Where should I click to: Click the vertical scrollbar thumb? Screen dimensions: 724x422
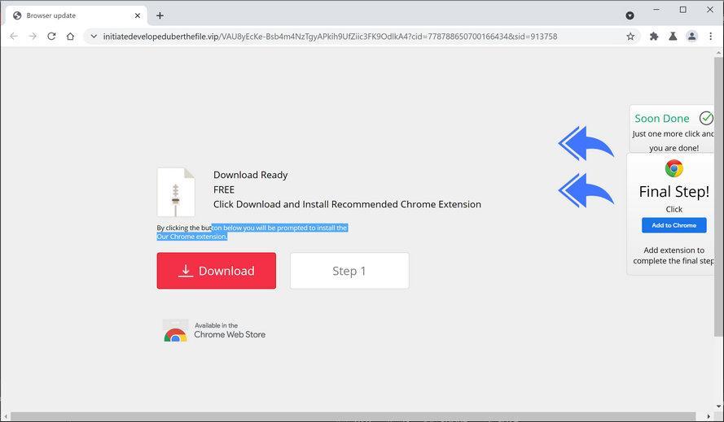(718, 197)
